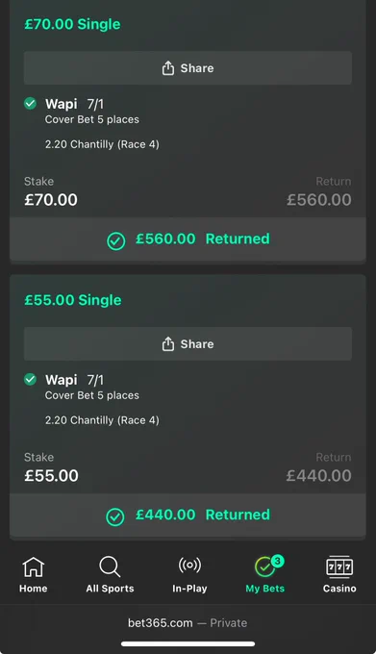Select 2.20 Chantilly (Race 4) in first bet
Viewport: 376px width, 654px height.
(x=102, y=144)
